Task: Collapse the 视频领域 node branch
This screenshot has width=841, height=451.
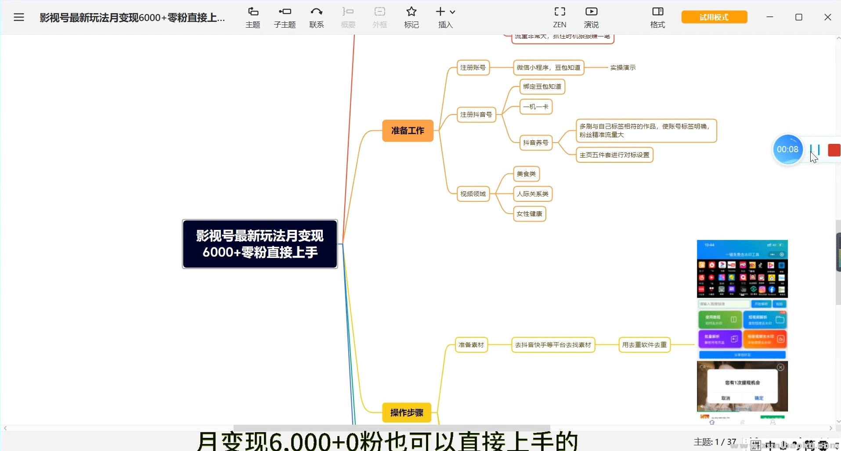Action: point(473,193)
